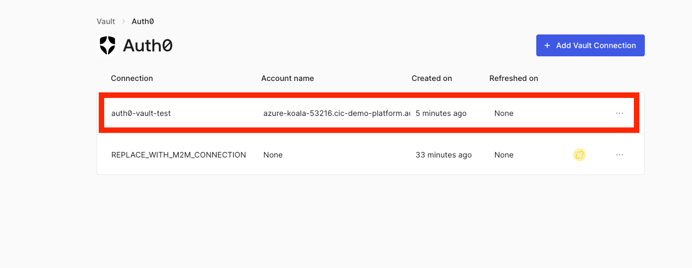
Task: Click the azure-koala-53216 account name
Action: (337, 113)
